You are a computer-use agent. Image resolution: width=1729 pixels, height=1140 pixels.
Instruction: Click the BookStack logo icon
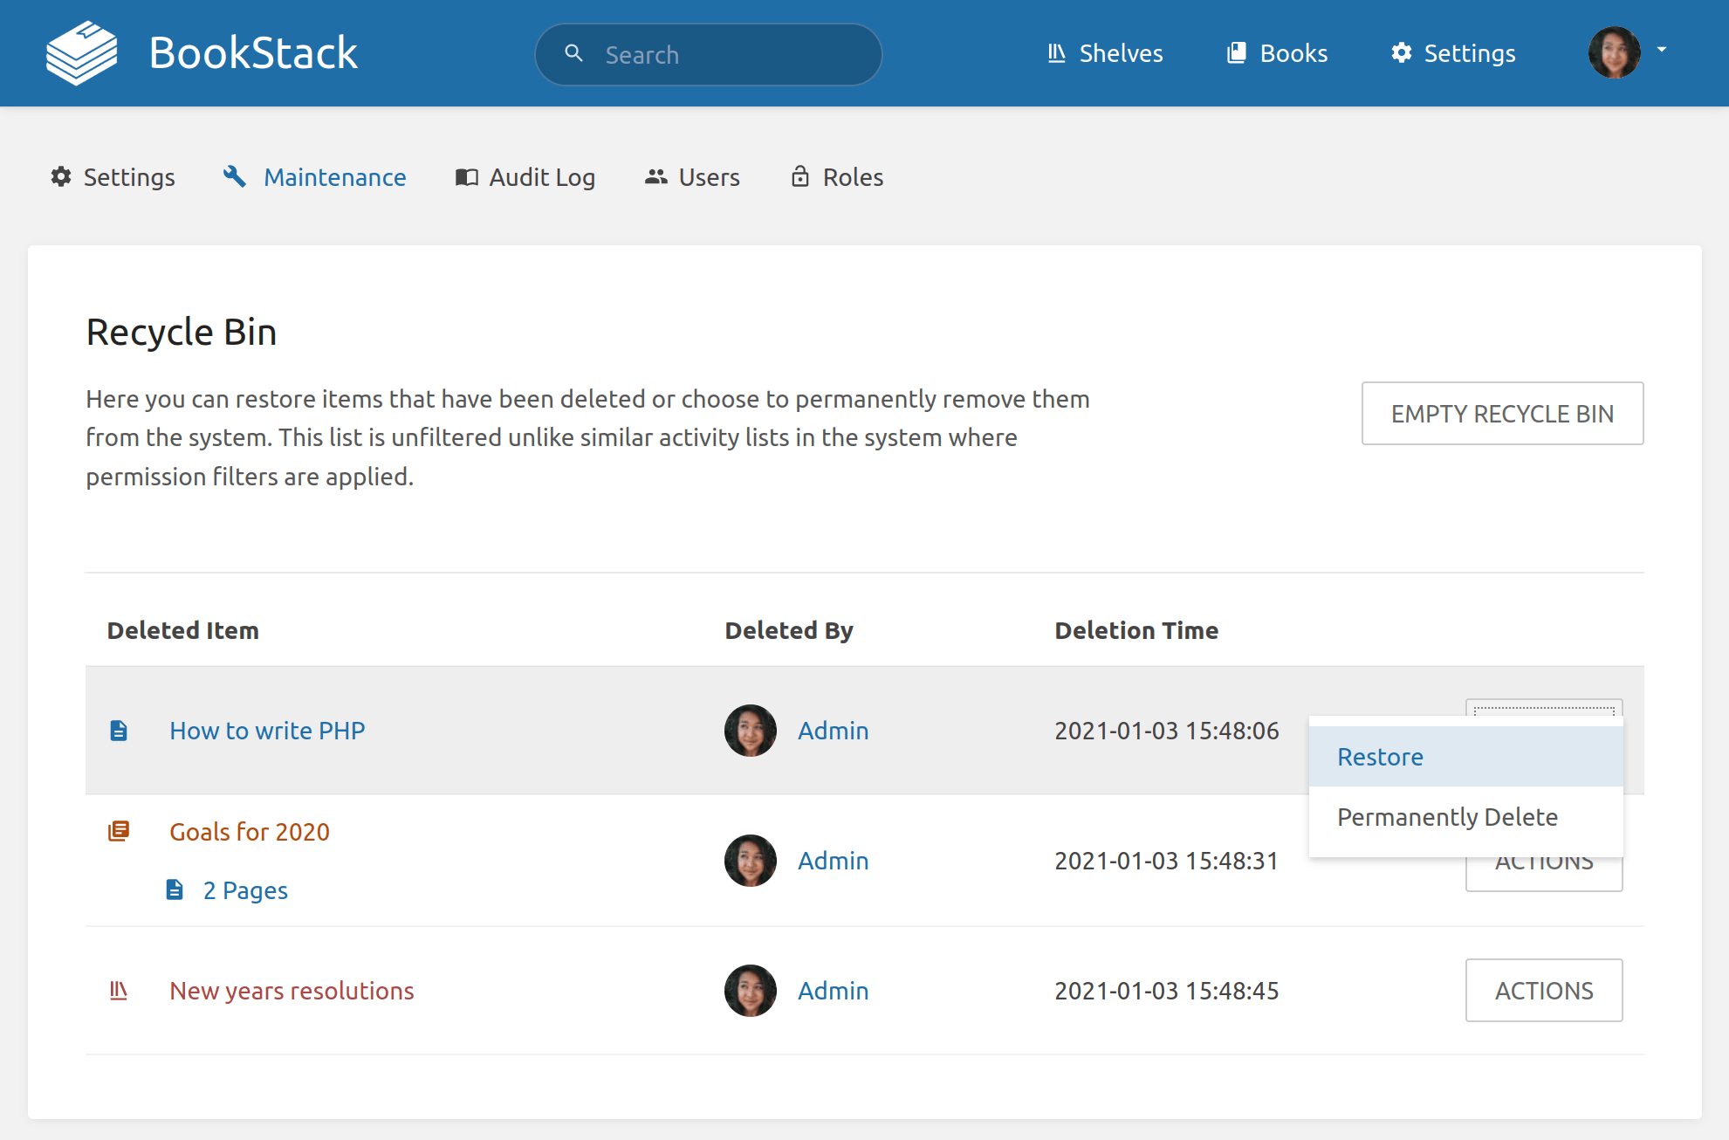(x=81, y=53)
